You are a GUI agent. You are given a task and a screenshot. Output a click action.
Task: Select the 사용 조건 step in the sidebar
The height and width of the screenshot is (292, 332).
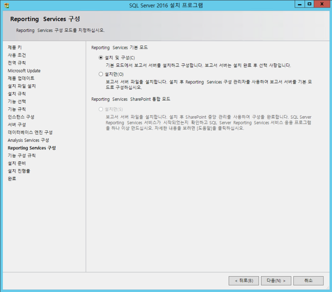[17, 55]
